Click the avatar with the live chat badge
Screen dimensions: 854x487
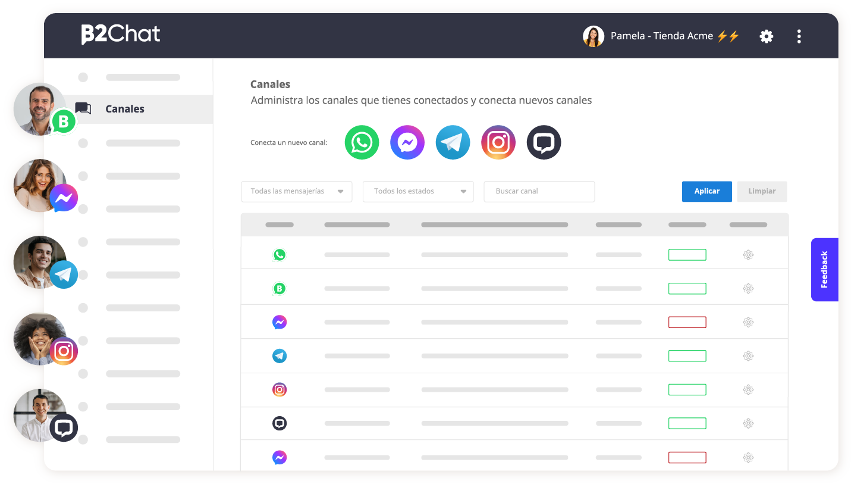[40, 416]
